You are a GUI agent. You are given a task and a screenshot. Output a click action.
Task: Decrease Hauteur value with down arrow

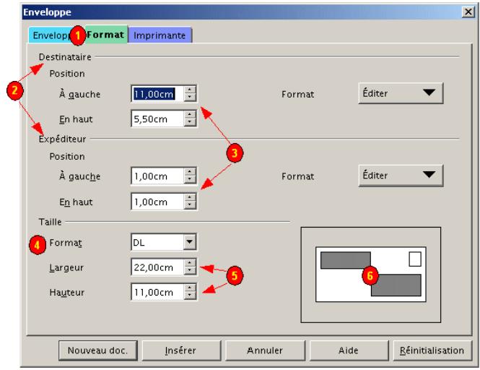pyautogui.click(x=190, y=296)
